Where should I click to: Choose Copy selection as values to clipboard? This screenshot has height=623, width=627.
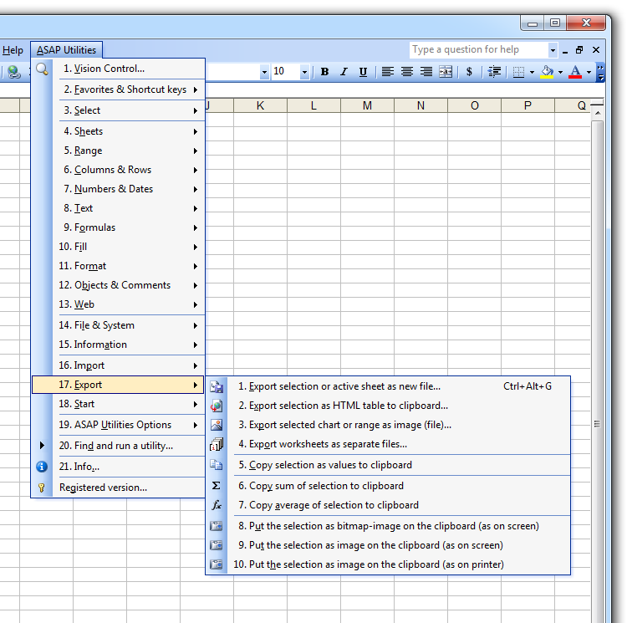388,465
